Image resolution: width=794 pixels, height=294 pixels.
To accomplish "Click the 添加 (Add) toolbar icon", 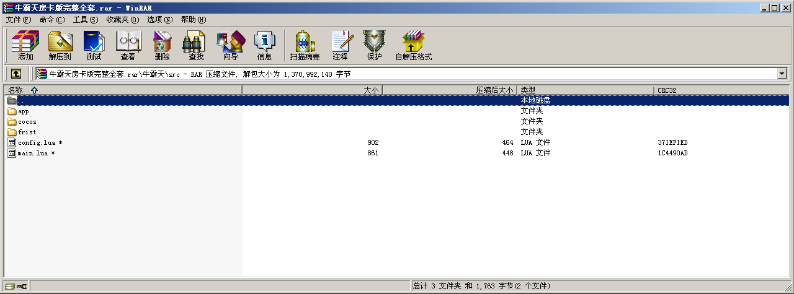I will pos(25,46).
